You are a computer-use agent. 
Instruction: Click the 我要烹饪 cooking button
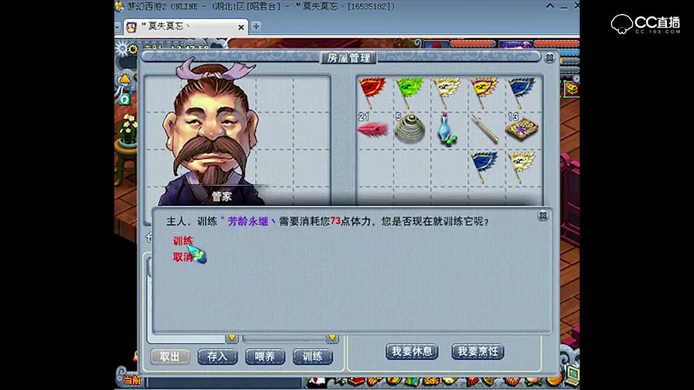point(478,352)
